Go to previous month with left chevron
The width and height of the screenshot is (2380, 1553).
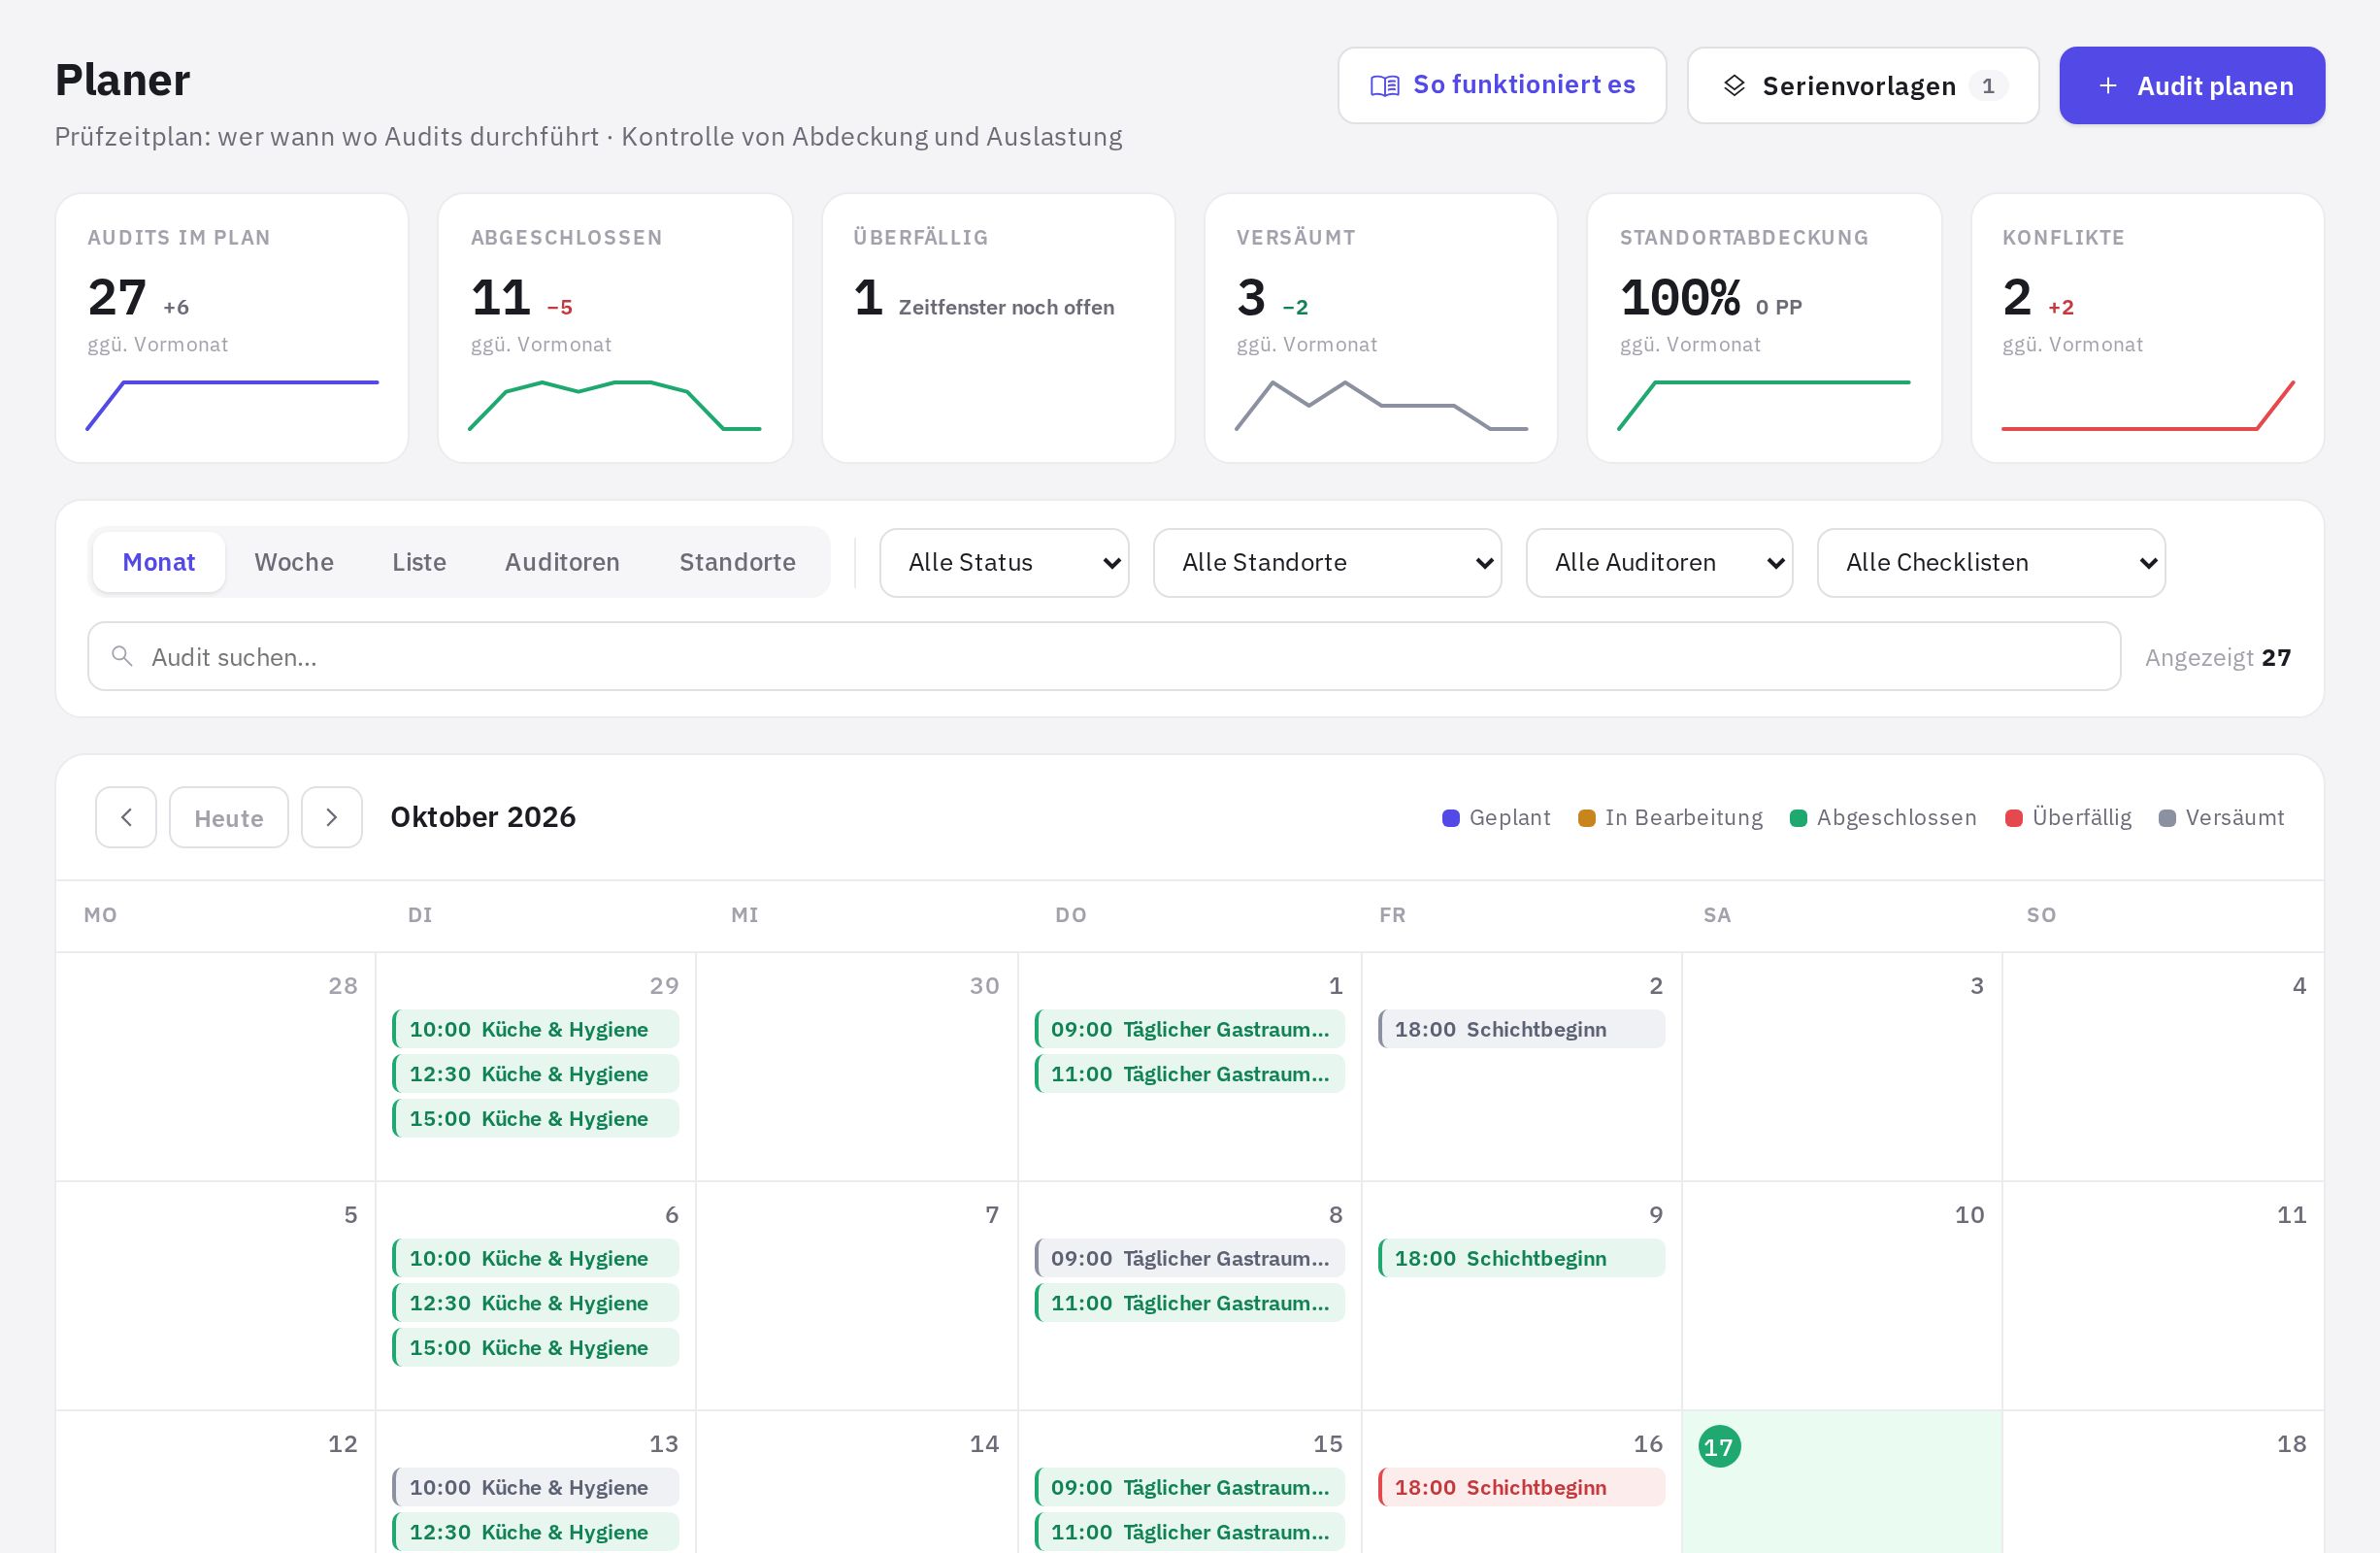(126, 817)
